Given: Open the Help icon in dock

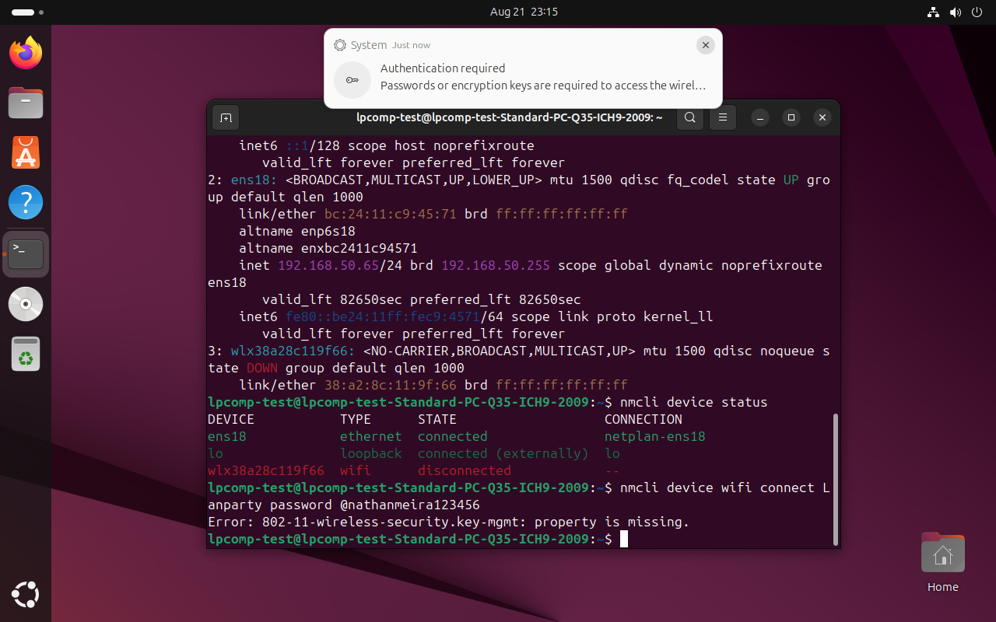Looking at the screenshot, I should (x=26, y=202).
